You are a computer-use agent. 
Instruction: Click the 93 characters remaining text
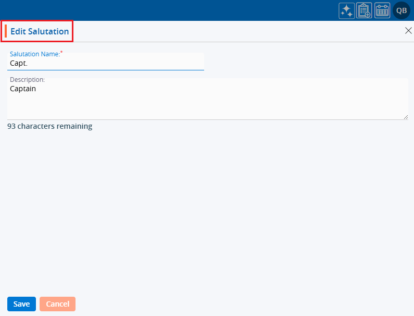pyautogui.click(x=49, y=126)
